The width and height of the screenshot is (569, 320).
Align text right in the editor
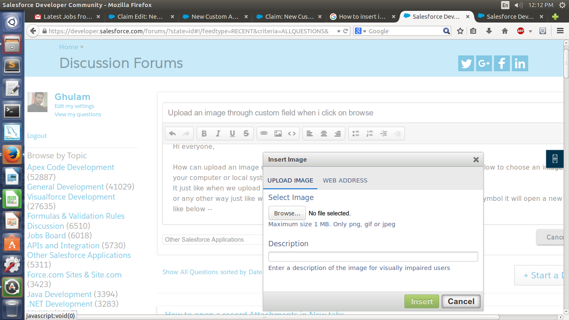pos(338,133)
